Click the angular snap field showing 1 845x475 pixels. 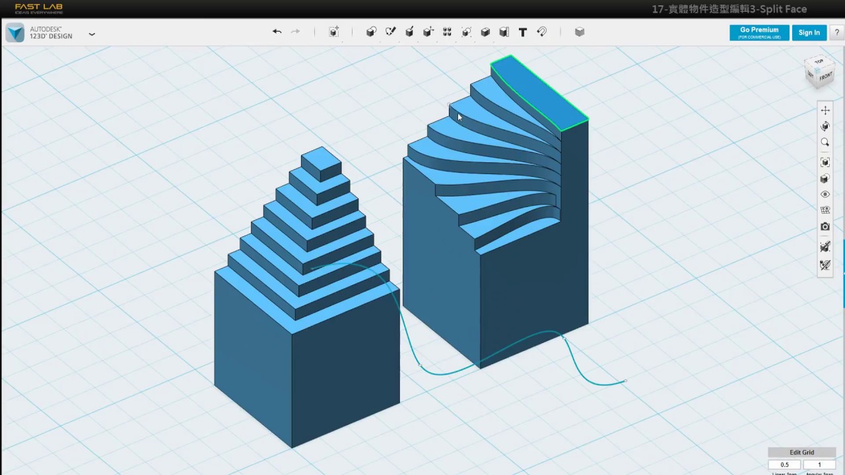[820, 465]
